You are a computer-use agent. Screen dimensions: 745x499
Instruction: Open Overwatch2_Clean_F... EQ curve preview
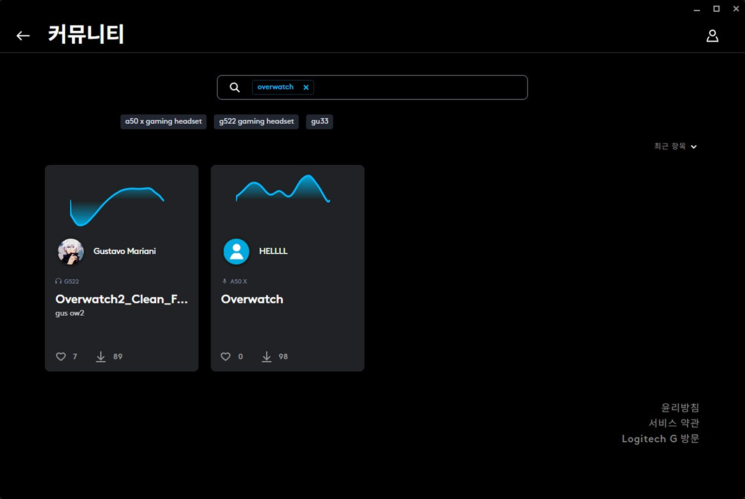point(117,206)
